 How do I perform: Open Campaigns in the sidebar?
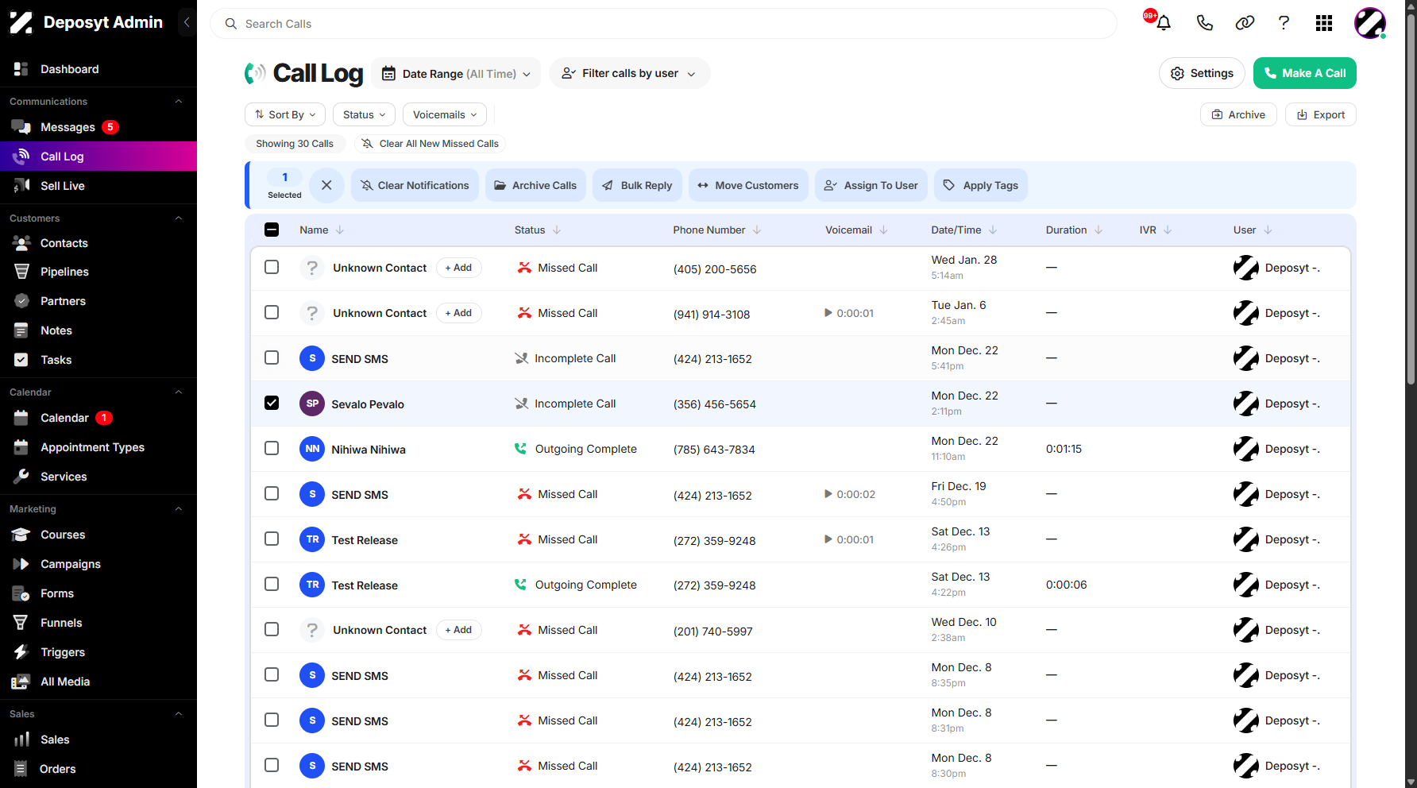click(71, 564)
